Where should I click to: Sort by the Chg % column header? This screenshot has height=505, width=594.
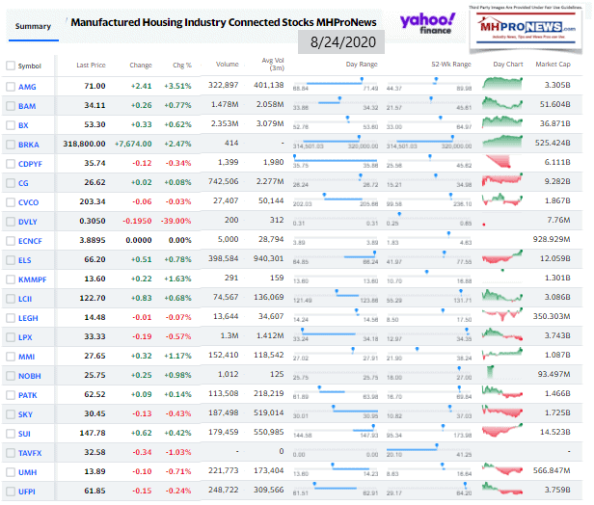[181, 66]
